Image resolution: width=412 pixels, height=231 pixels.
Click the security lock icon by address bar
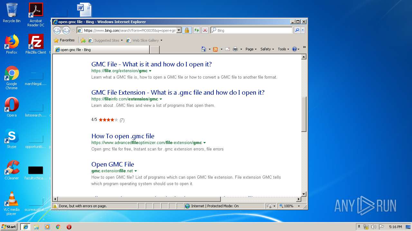point(187,30)
